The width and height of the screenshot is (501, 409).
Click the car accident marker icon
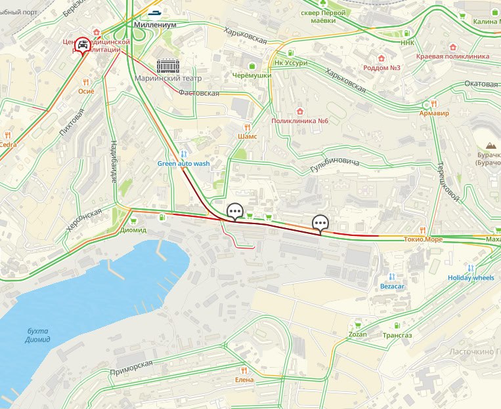pos(83,46)
